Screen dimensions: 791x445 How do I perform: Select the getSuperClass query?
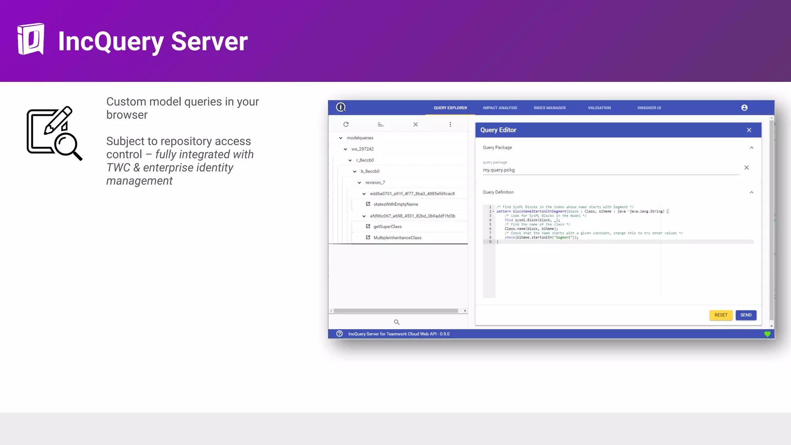click(x=387, y=227)
